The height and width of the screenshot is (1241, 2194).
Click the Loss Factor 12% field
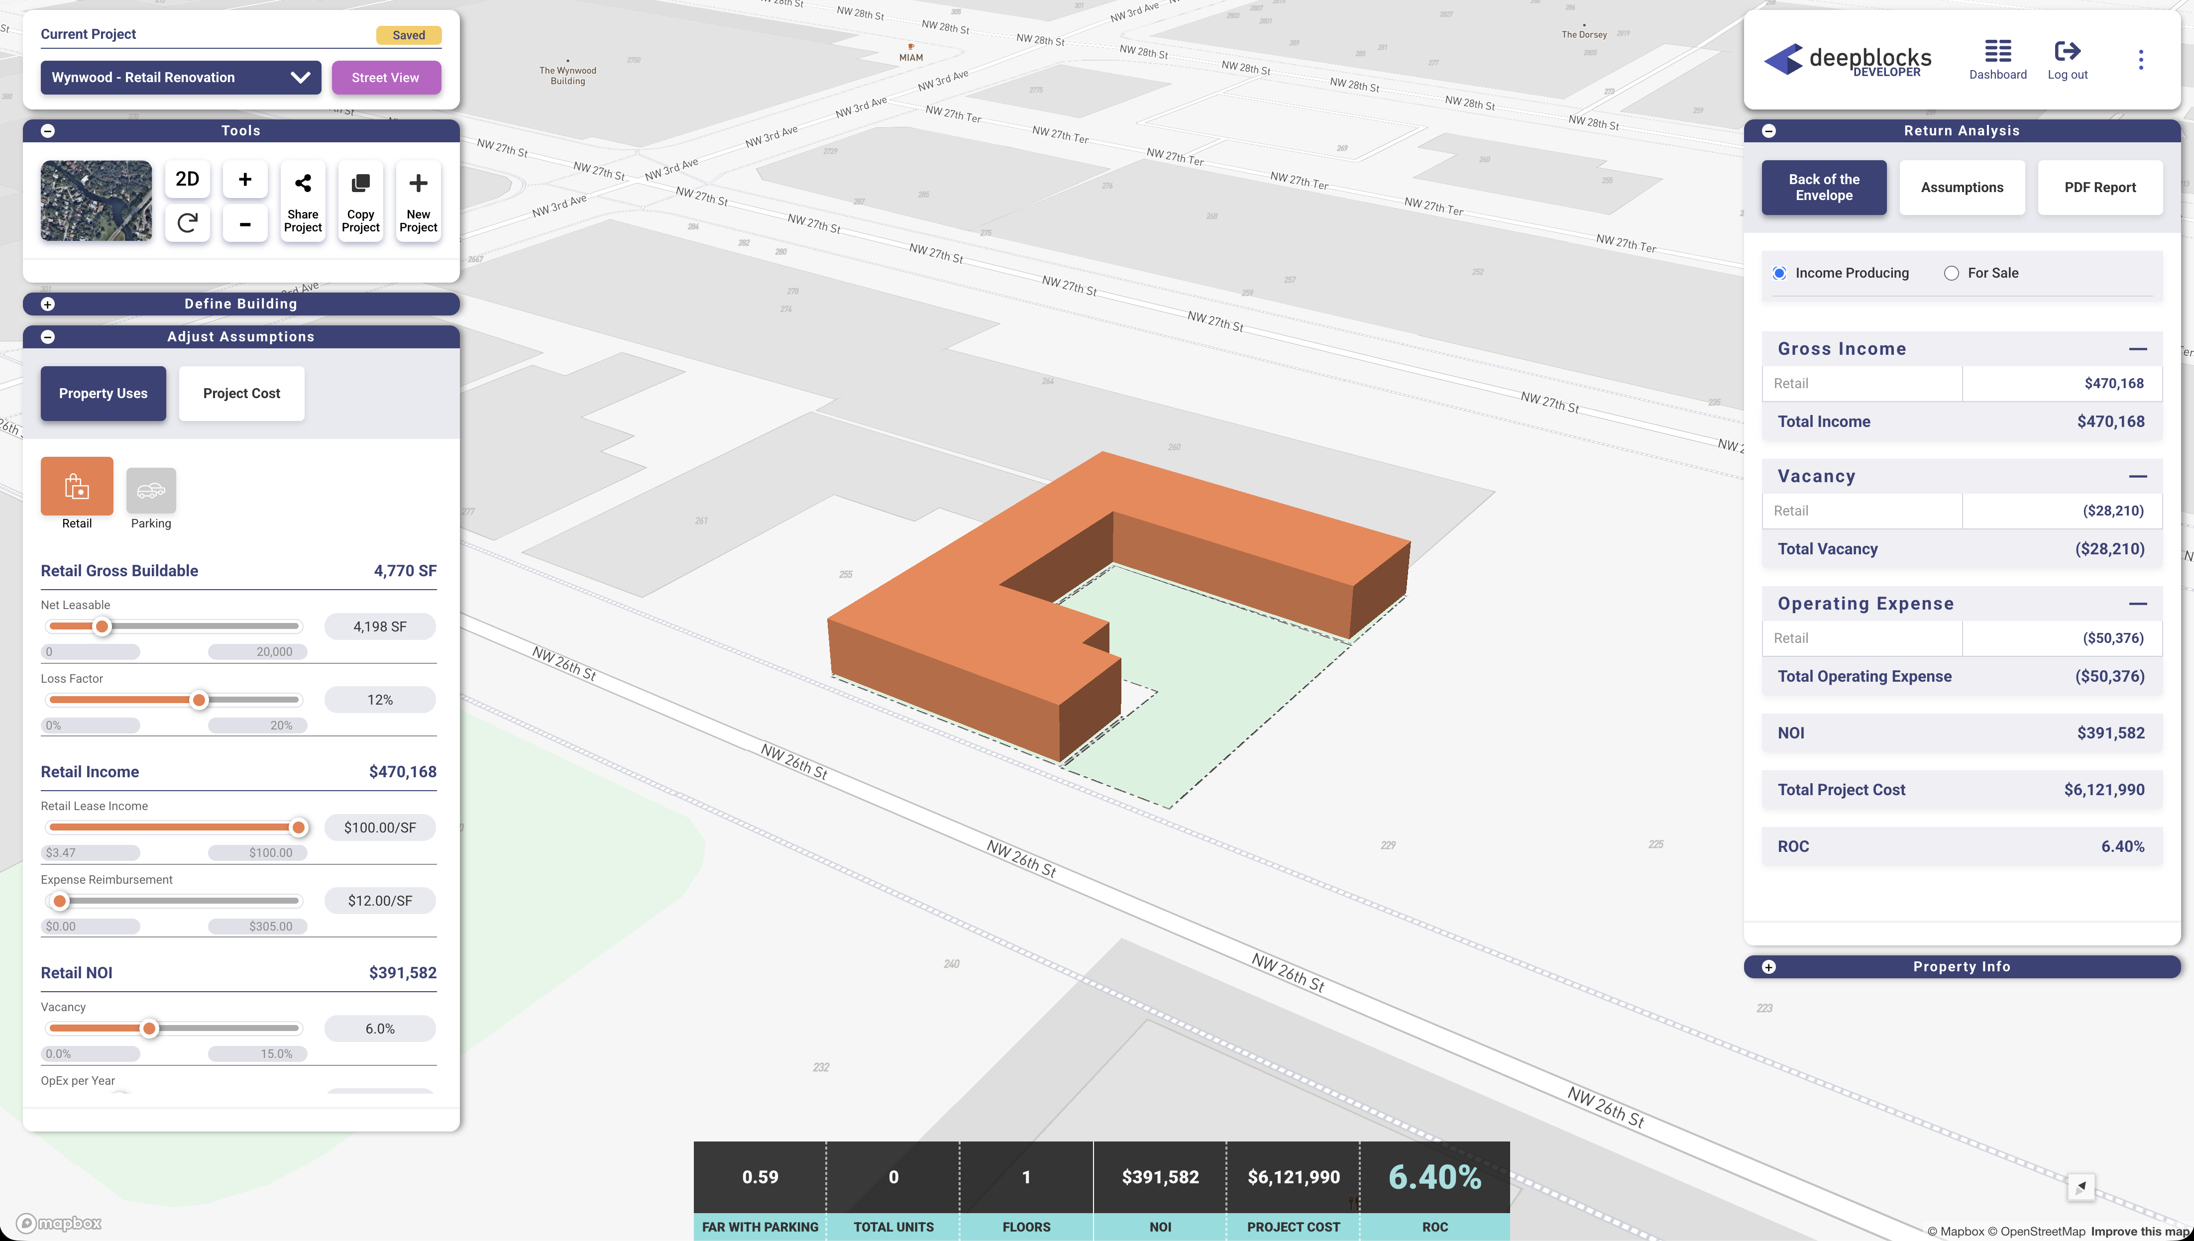point(380,700)
